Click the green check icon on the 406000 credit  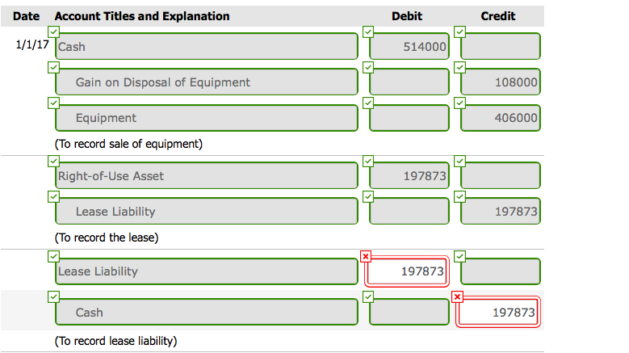click(x=459, y=103)
